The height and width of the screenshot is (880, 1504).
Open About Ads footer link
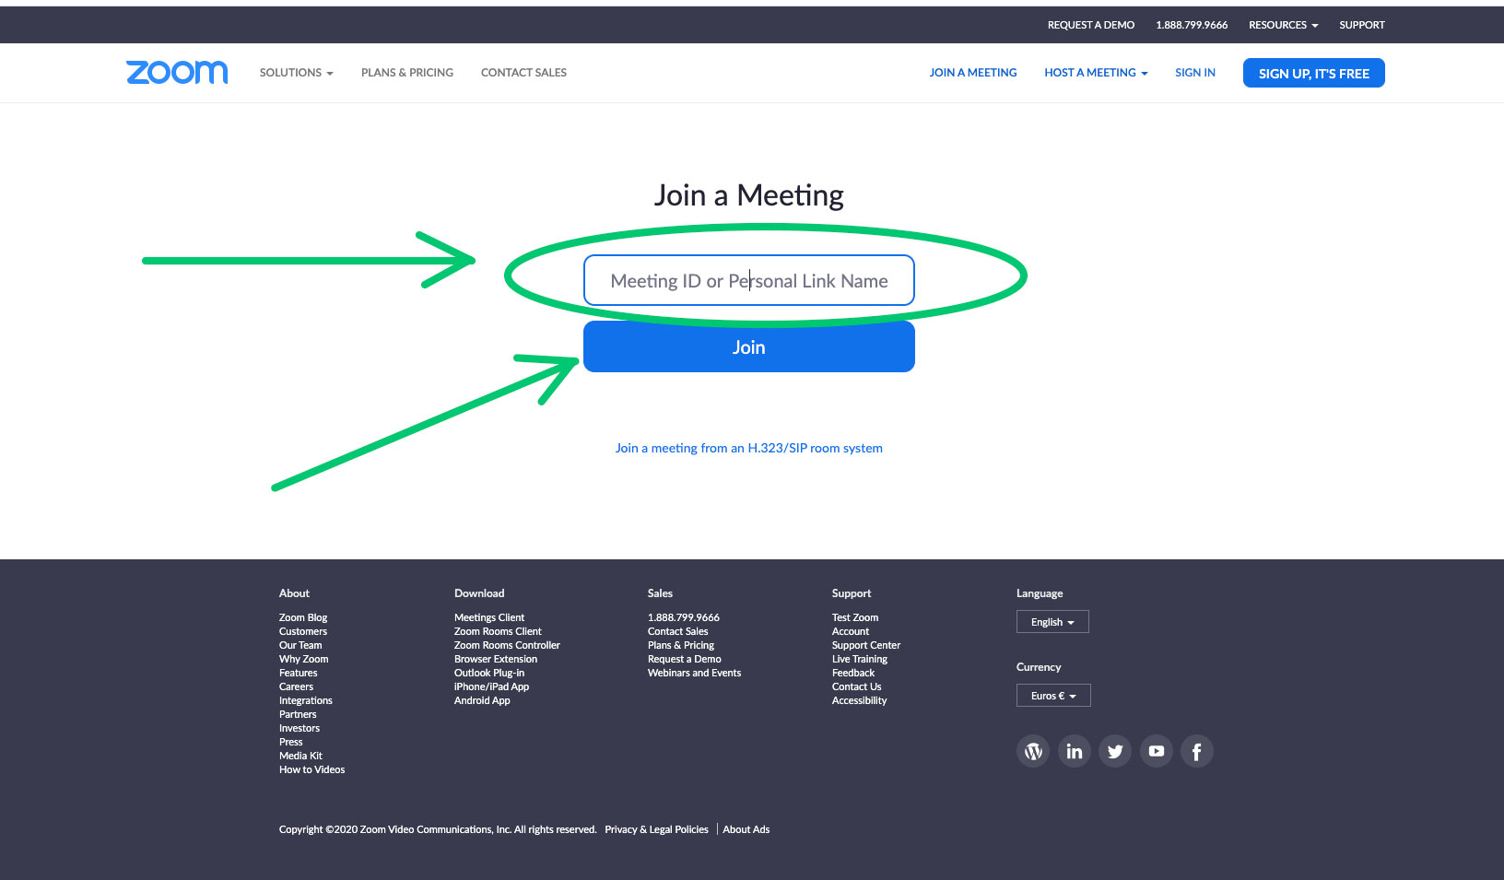(746, 829)
